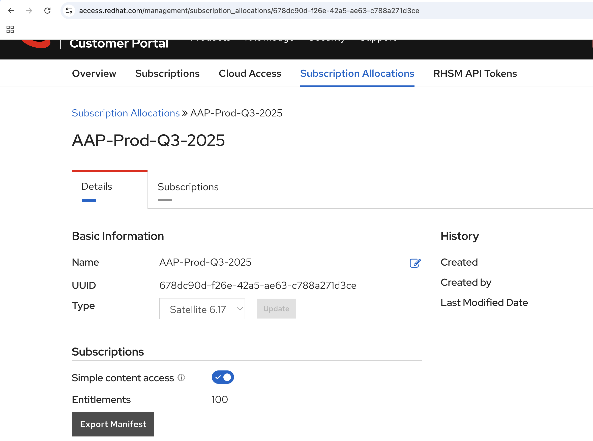593x441 pixels.
Task: Click the Entitlements label
Action: (101, 400)
